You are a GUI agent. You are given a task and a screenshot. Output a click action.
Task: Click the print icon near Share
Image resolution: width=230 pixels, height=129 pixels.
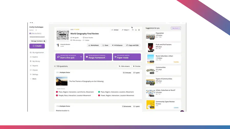coord(139,30)
